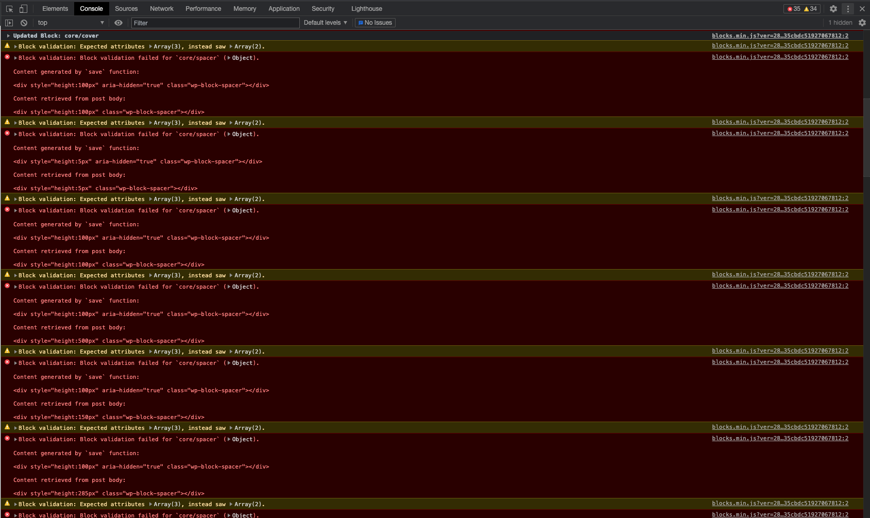Screen dimensions: 870x518
Task: Open the customize DevTools three-dot menu
Action: click(848, 9)
